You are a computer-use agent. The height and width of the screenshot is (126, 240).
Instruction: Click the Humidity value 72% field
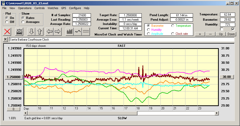[227, 25]
